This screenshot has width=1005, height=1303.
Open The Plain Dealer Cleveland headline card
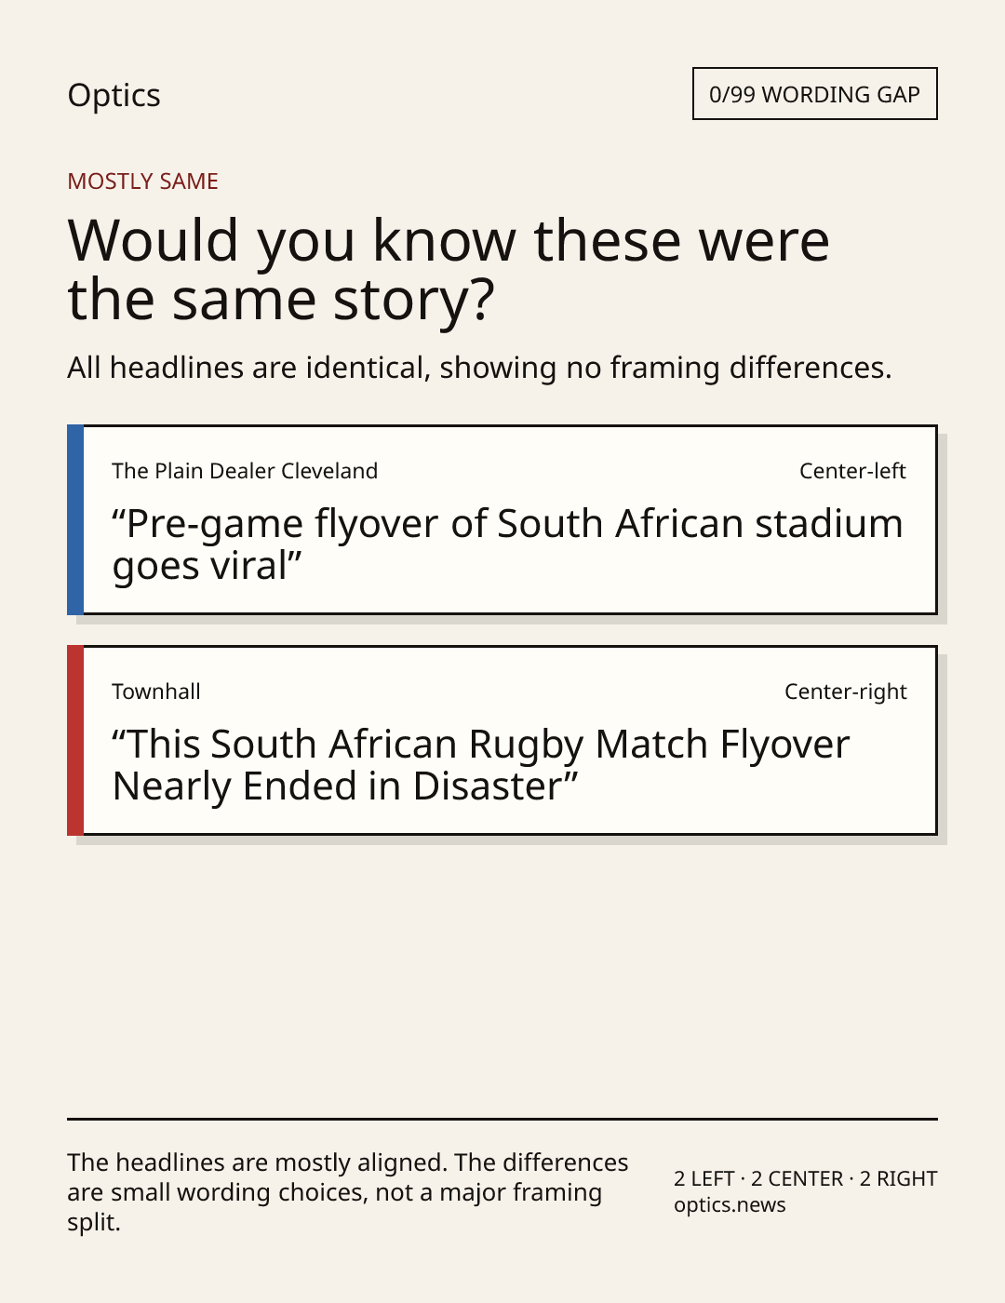[x=502, y=519]
